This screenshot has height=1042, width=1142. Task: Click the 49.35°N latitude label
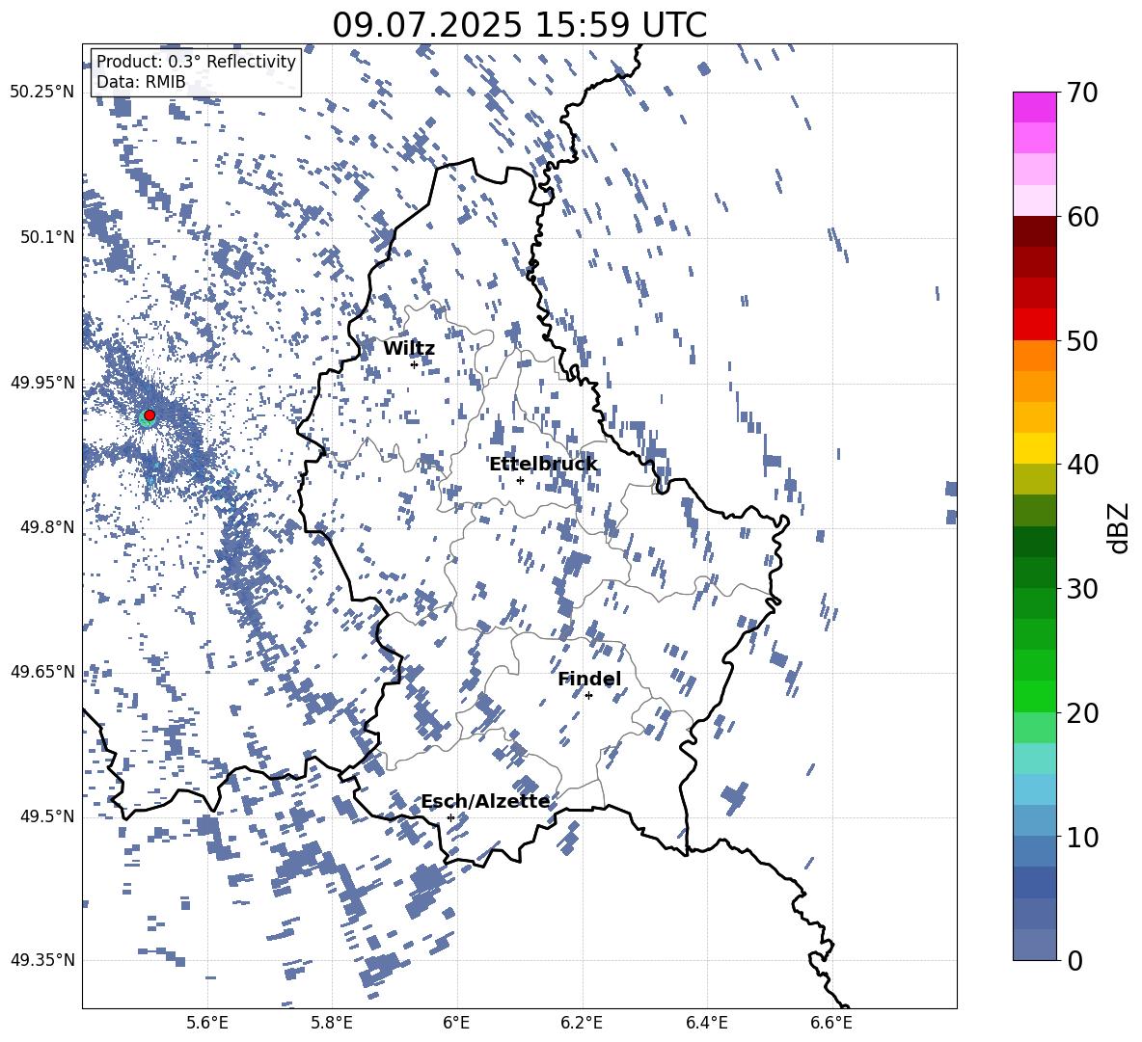pos(42,960)
